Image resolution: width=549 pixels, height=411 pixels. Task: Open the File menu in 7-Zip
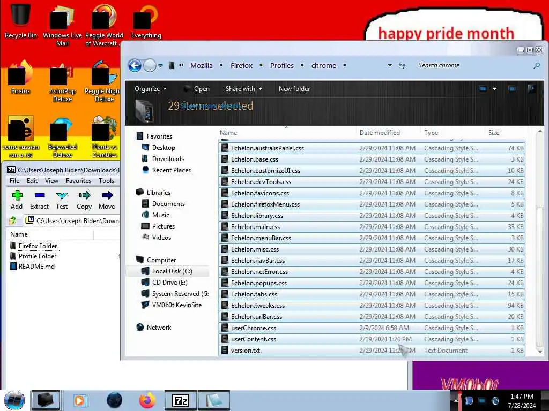14,181
